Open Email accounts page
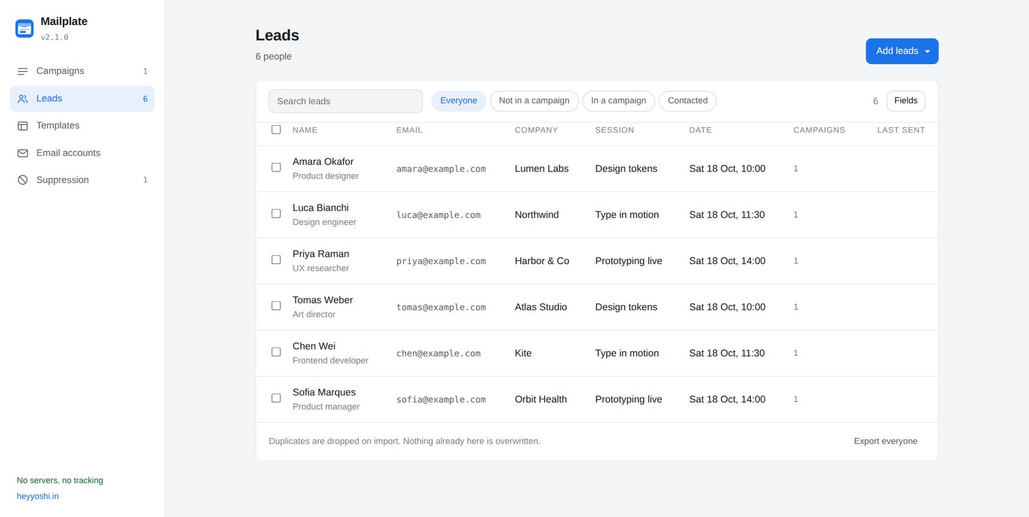Image resolution: width=1029 pixels, height=517 pixels. coord(82,153)
